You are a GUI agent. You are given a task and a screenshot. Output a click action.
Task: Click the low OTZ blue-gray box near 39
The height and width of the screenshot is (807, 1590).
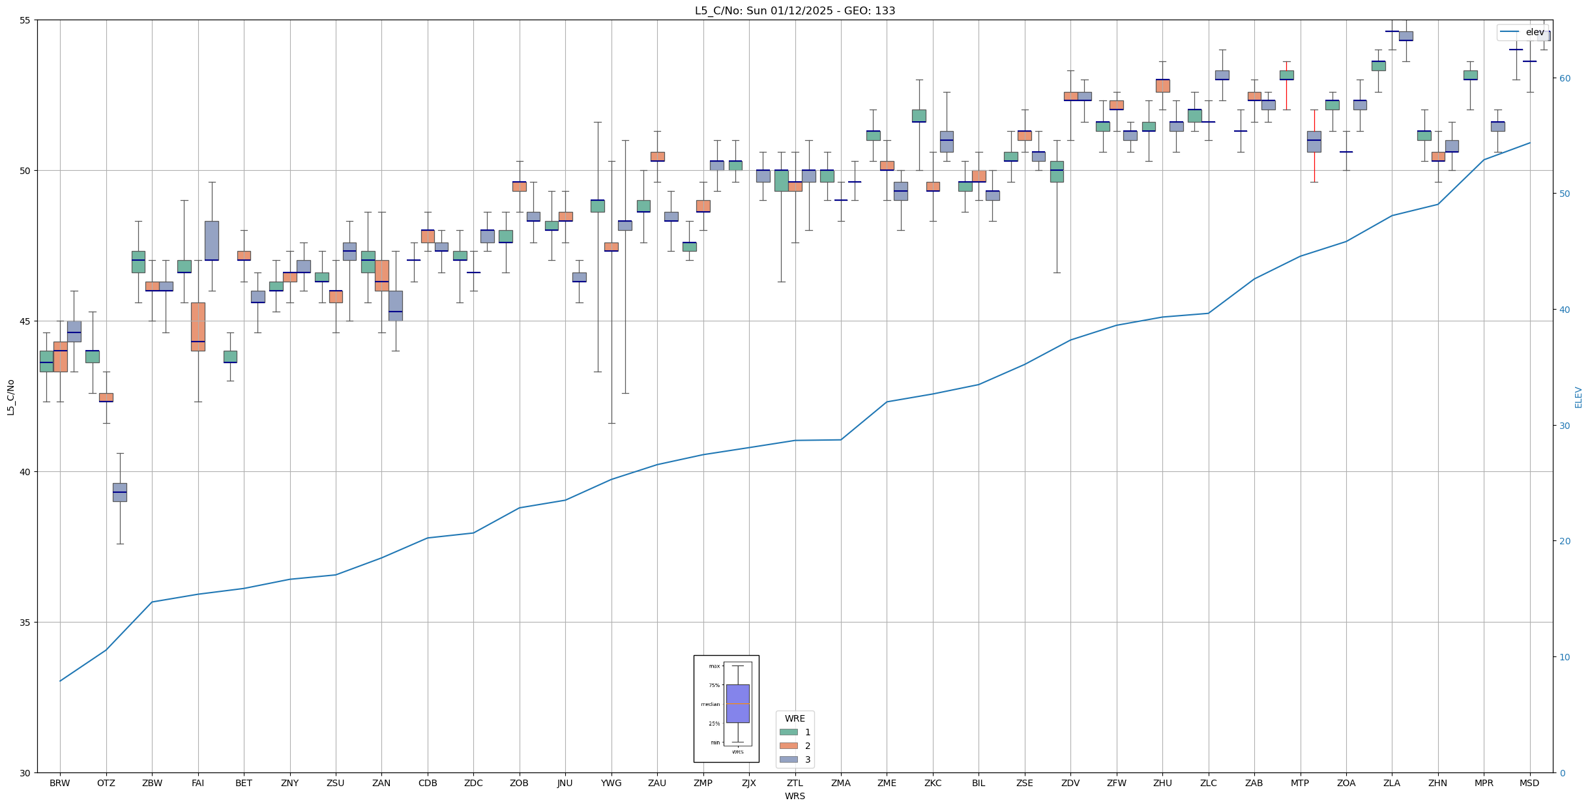tap(119, 492)
